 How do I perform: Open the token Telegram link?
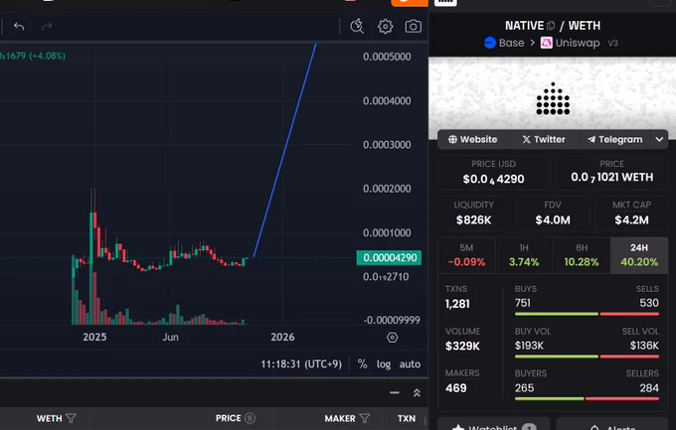coord(614,139)
